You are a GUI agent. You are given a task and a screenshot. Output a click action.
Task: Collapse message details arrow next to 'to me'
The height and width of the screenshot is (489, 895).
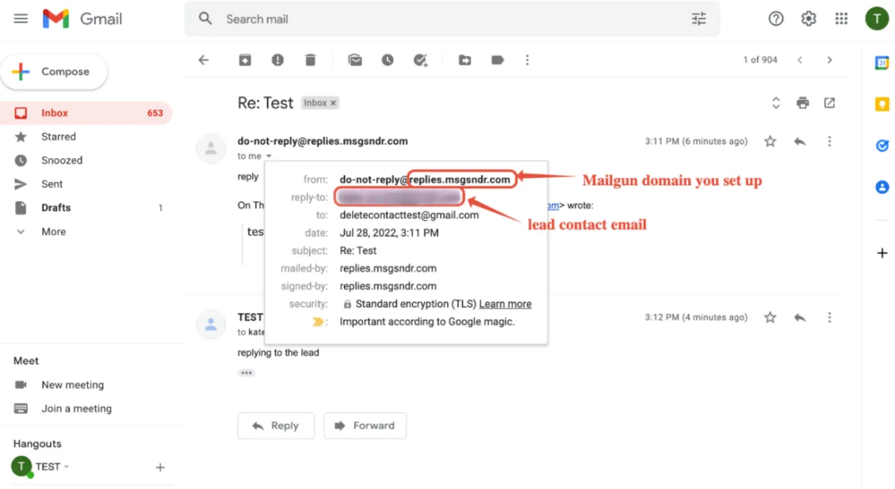coord(268,157)
